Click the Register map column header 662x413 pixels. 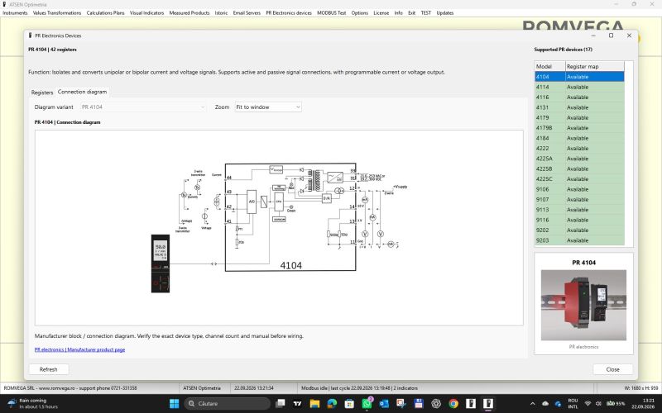pos(595,67)
